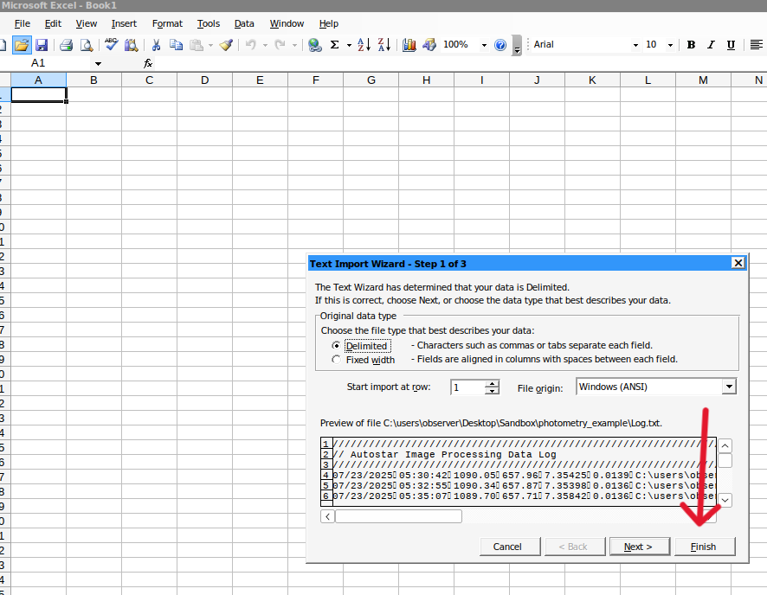Click the Save floppy disk icon
Screen dimensions: 767x595
tap(42, 45)
